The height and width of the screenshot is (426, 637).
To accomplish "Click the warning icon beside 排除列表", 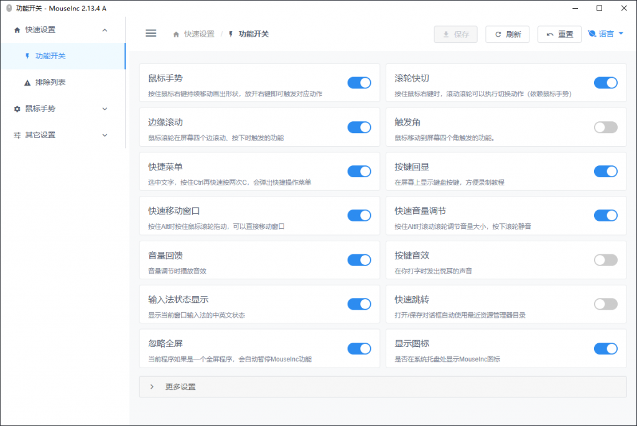I will coord(27,82).
